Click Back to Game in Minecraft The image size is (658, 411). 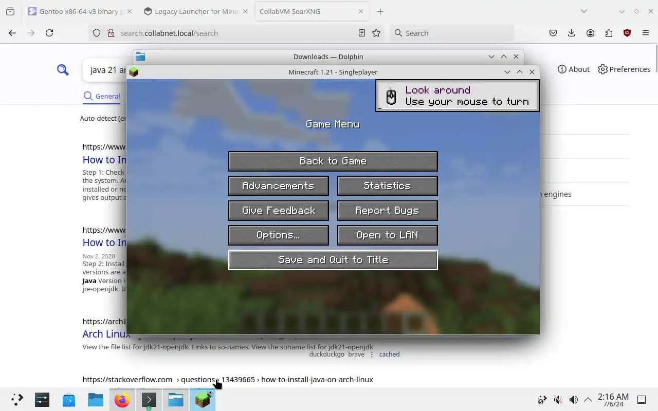333,161
